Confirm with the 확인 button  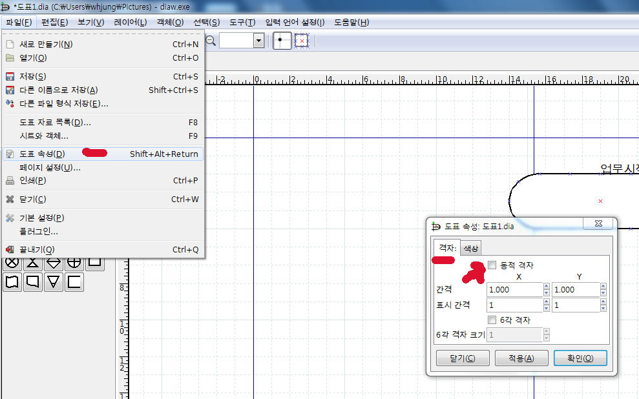pos(580,358)
